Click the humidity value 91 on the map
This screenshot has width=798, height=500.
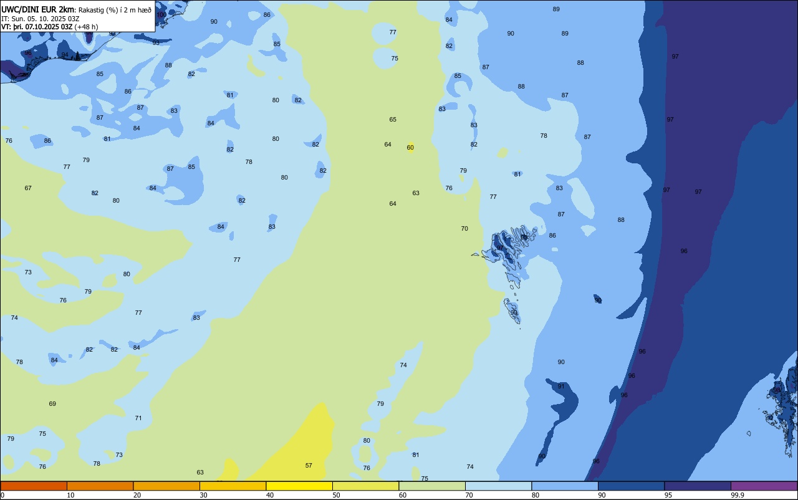point(561,386)
